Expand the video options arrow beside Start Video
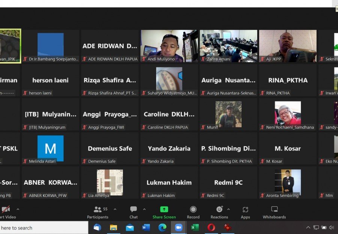Viewport: 338px width, 234px height. point(18,209)
